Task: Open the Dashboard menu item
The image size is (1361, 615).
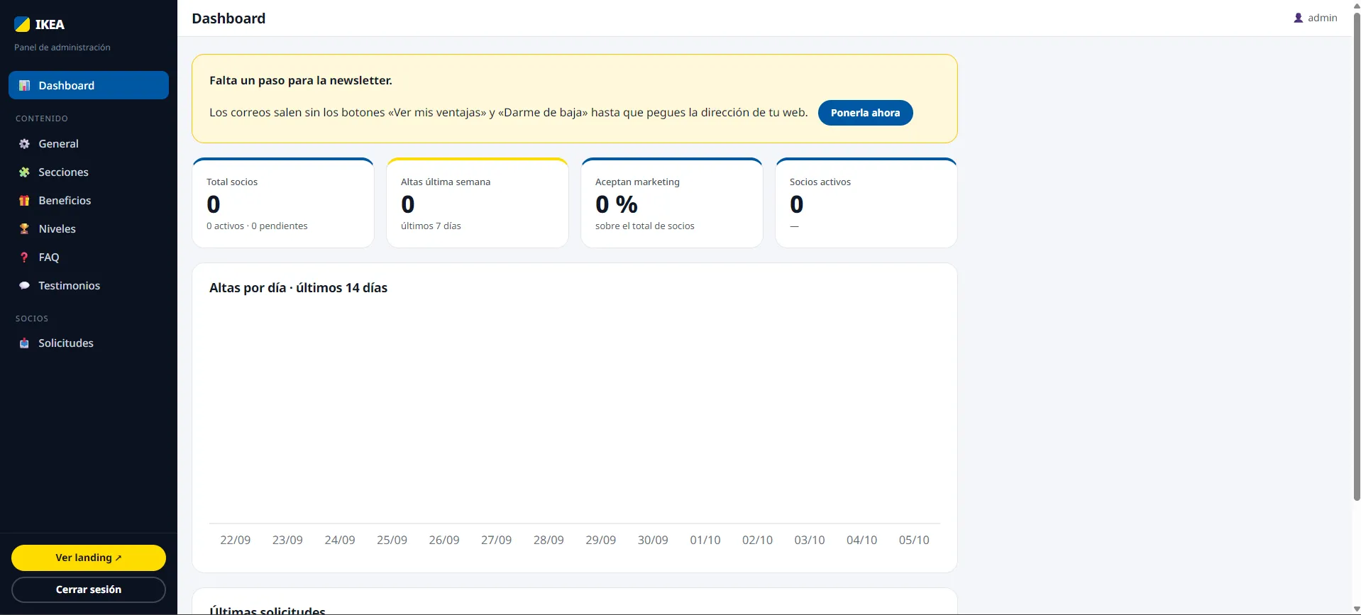Action: coord(89,85)
